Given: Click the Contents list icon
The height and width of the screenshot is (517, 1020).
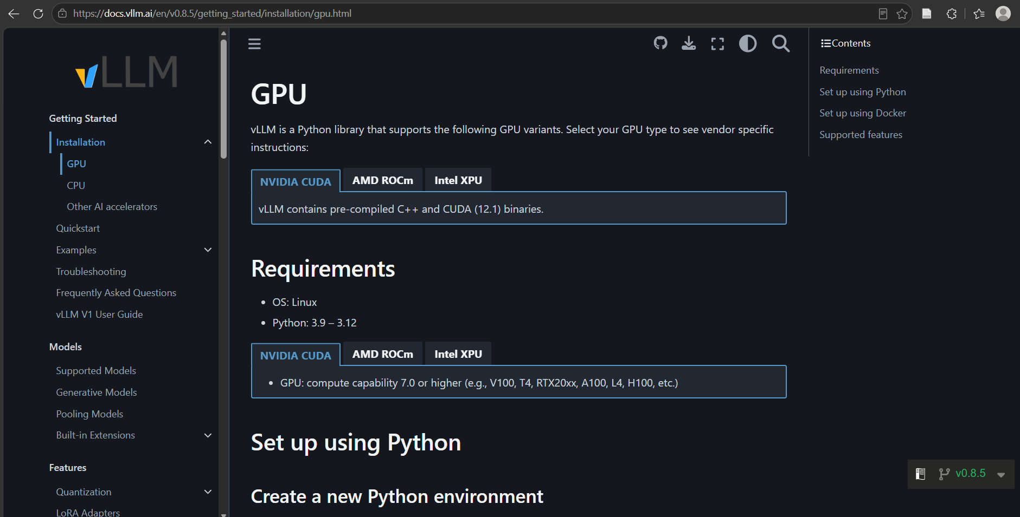Looking at the screenshot, I should coord(826,43).
